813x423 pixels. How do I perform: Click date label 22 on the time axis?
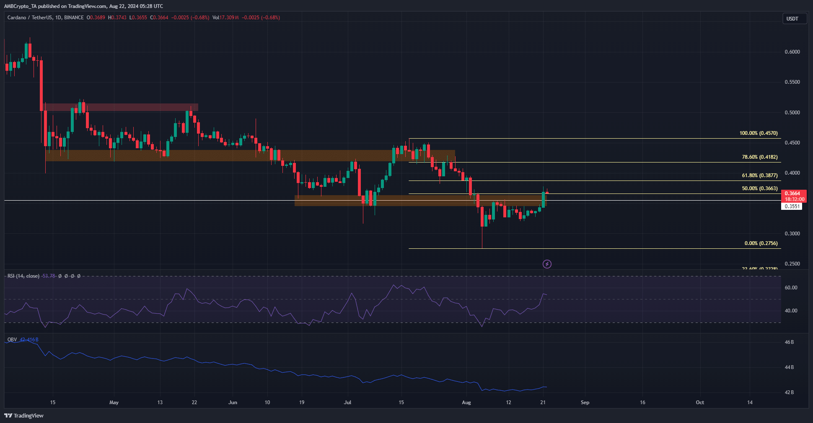pyautogui.click(x=194, y=402)
